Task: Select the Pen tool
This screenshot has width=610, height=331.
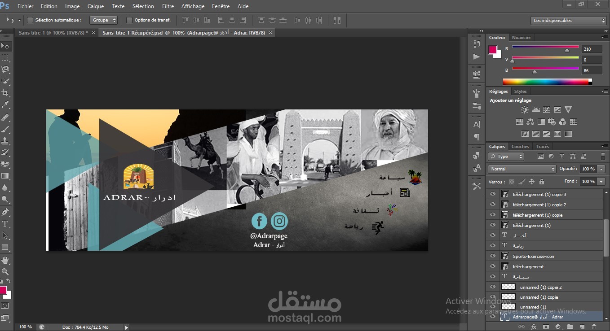Action: coord(5,212)
